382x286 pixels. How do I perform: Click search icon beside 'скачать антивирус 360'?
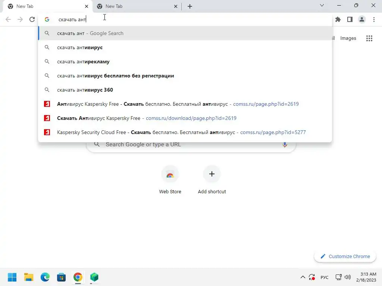point(47,90)
